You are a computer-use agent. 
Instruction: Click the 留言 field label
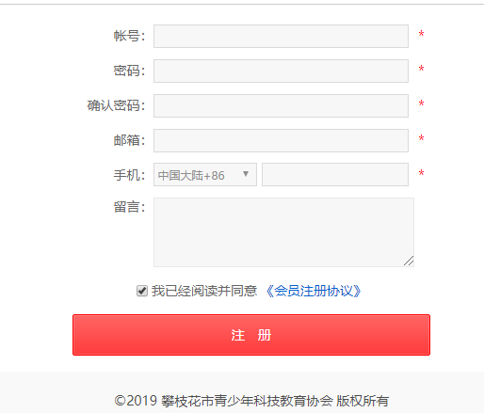pos(129,207)
